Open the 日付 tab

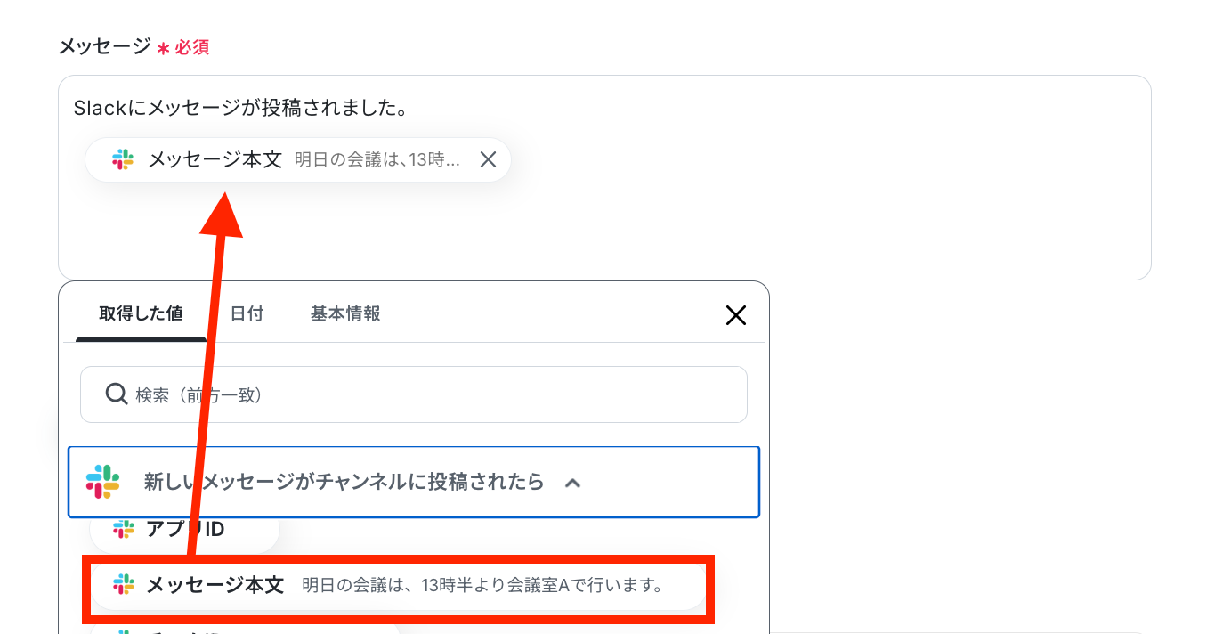[x=247, y=313]
